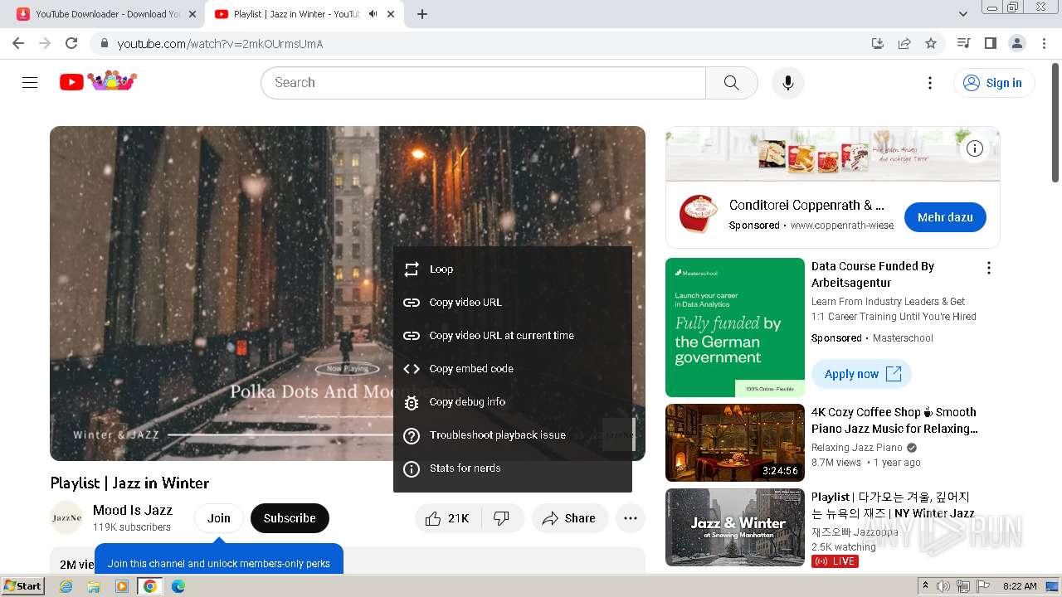The image size is (1062, 597).
Task: Click Apply now on Masterschool ad
Action: (x=861, y=374)
